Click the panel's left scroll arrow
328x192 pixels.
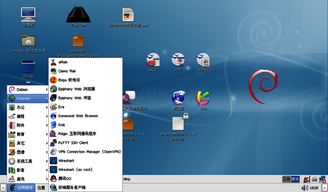[x=3, y=187]
